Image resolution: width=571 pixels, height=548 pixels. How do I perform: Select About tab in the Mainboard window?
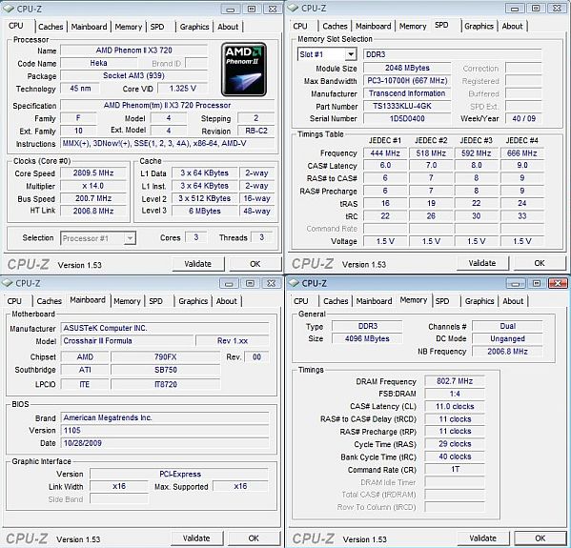point(226,301)
